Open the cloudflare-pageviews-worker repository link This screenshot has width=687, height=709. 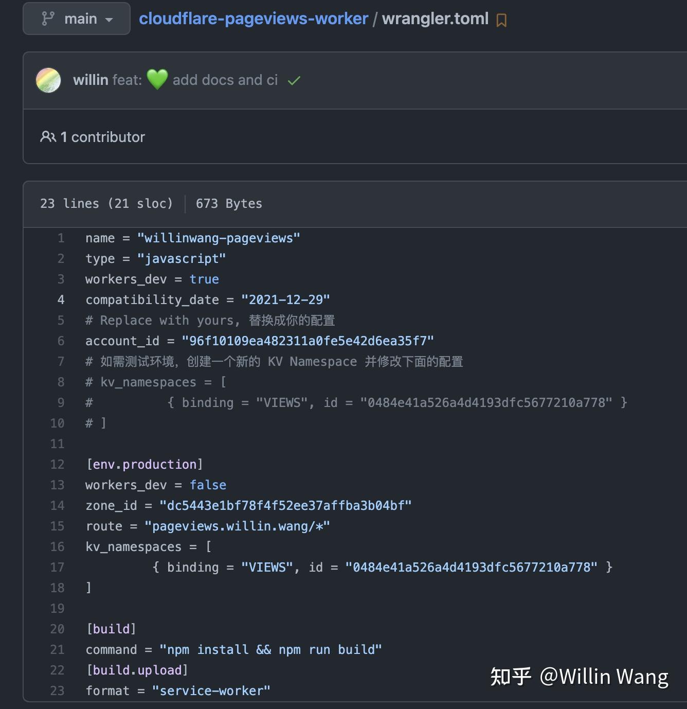pos(252,19)
